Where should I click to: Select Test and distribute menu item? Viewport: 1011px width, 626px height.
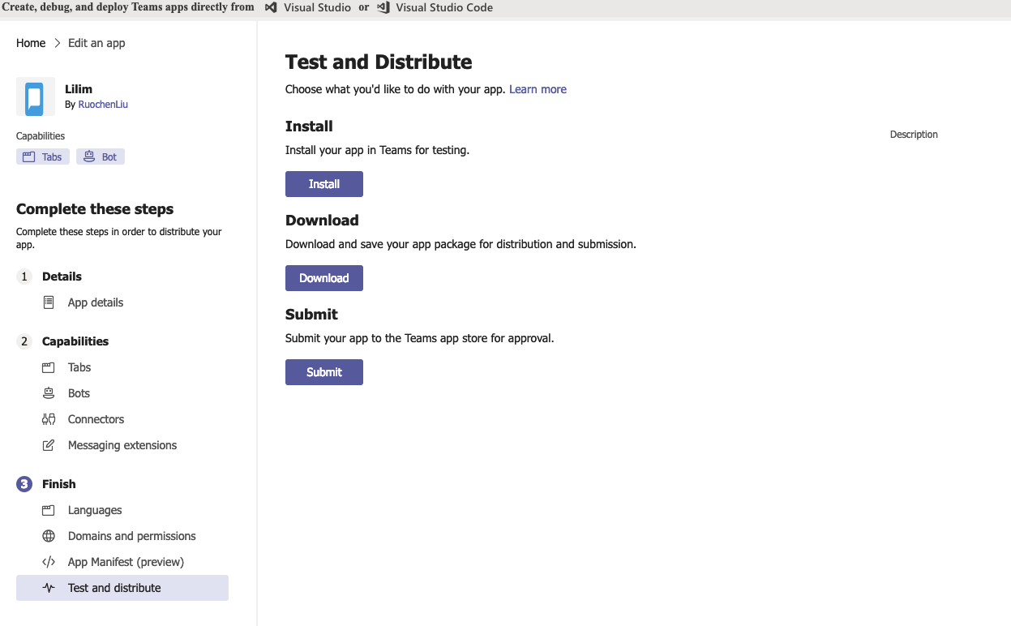click(x=114, y=588)
